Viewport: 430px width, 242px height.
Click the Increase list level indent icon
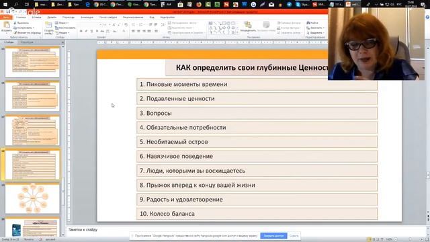tap(155, 25)
